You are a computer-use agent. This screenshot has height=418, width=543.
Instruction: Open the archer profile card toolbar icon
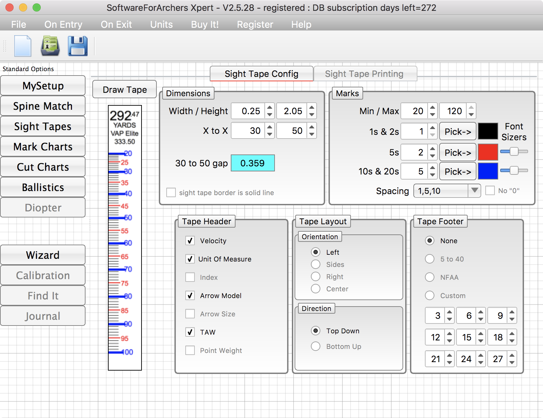[50, 46]
